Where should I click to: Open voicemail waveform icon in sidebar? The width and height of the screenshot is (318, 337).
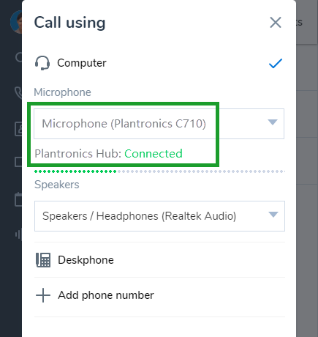click(x=18, y=234)
